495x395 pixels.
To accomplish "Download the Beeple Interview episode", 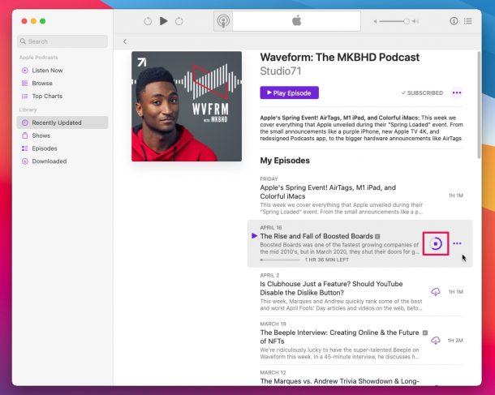I will pyautogui.click(x=436, y=340).
